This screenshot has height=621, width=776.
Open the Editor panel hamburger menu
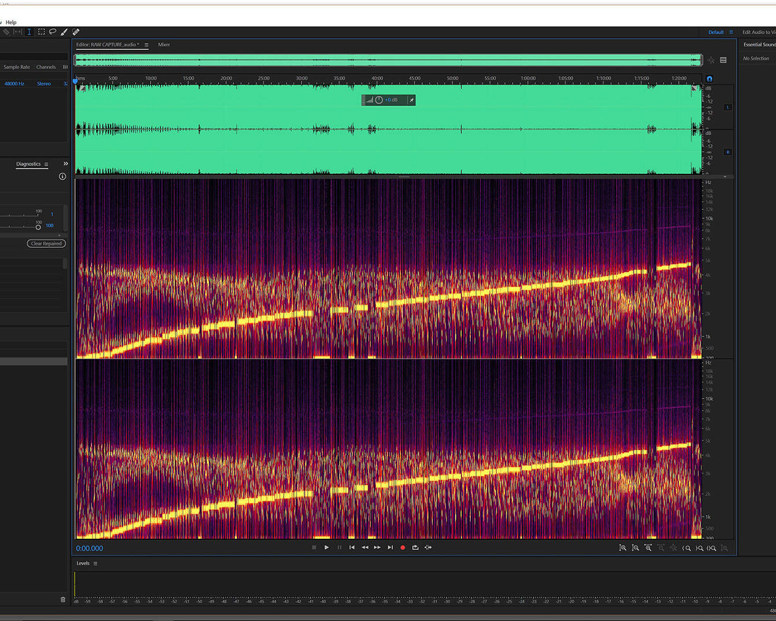[x=147, y=45]
